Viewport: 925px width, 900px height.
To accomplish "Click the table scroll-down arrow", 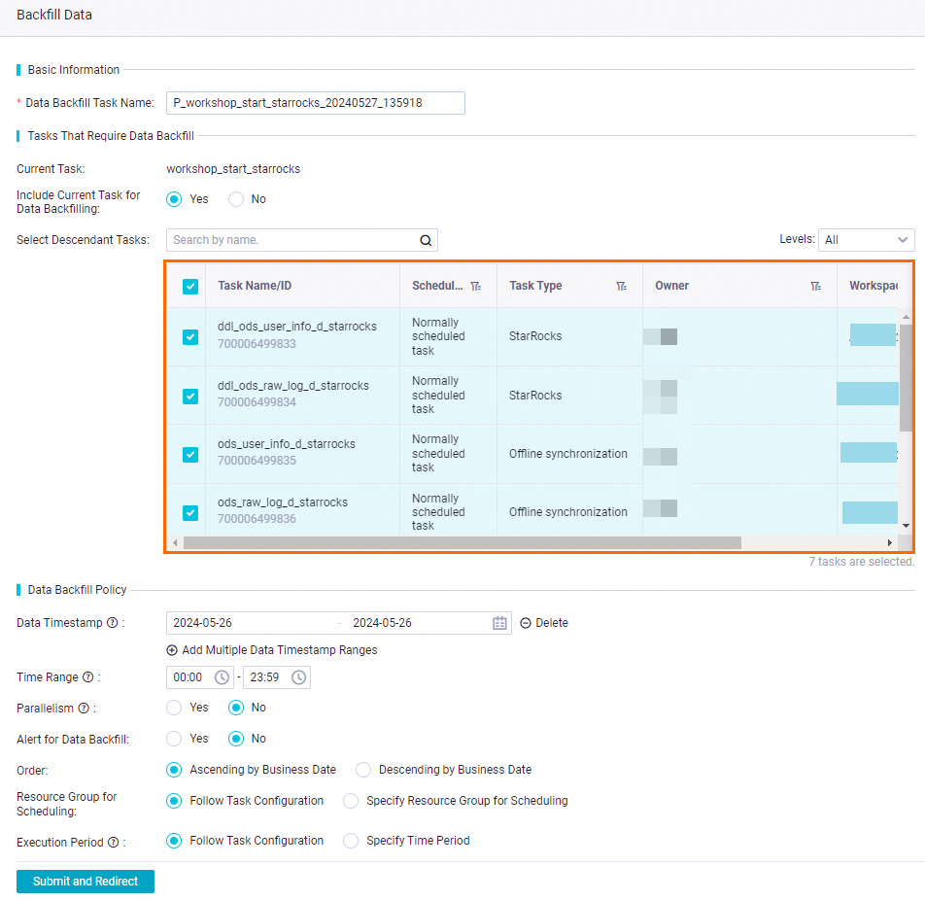I will [x=906, y=525].
